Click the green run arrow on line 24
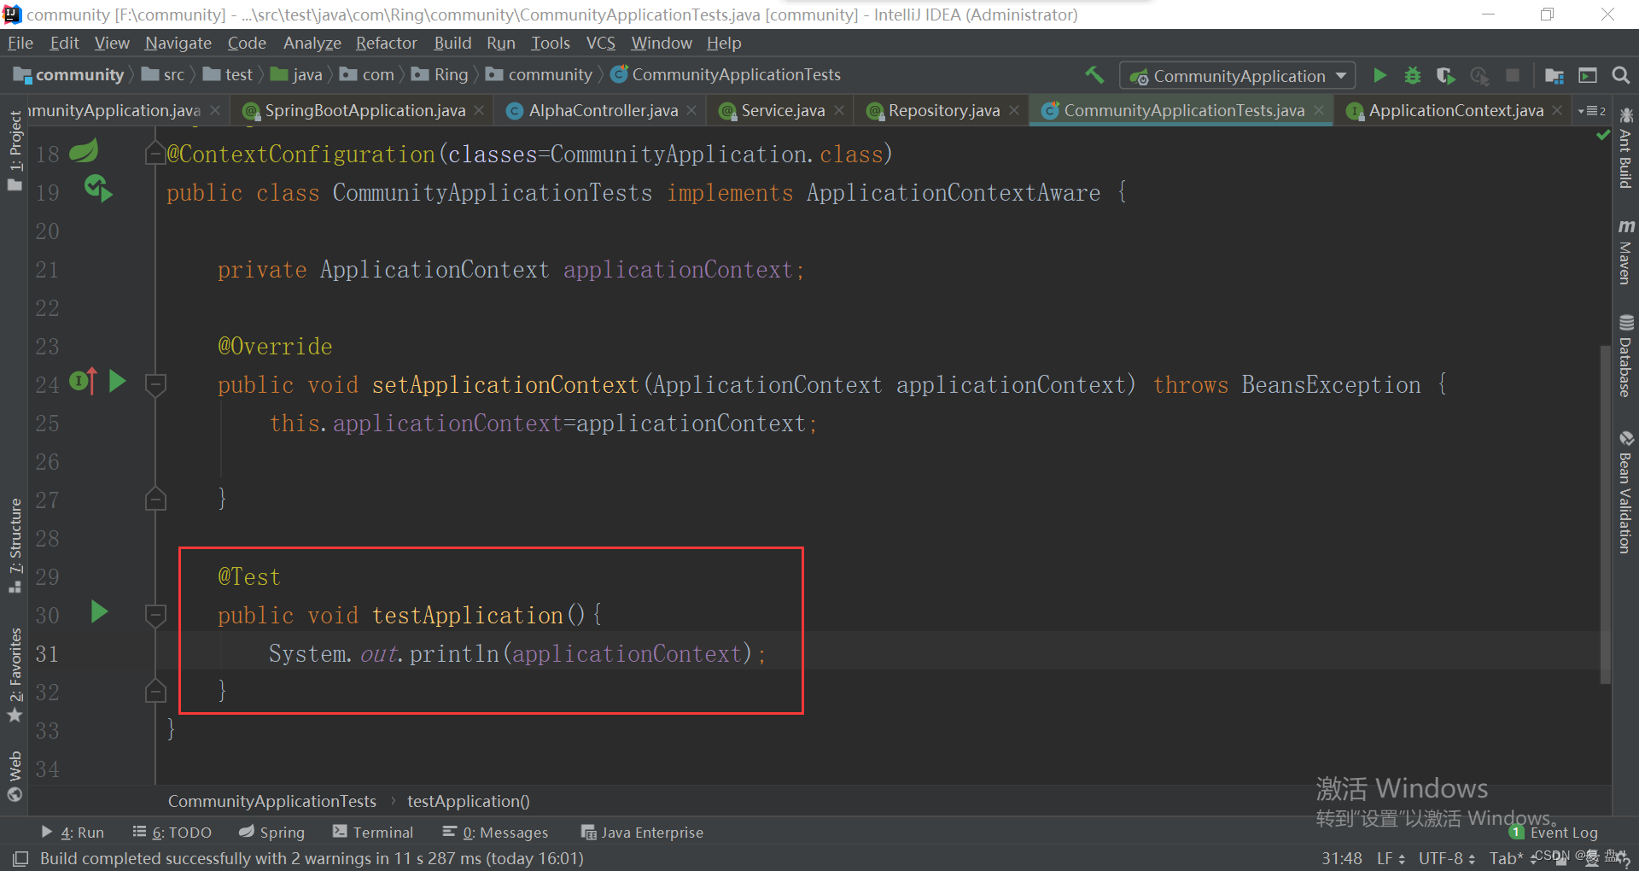 [x=118, y=381]
